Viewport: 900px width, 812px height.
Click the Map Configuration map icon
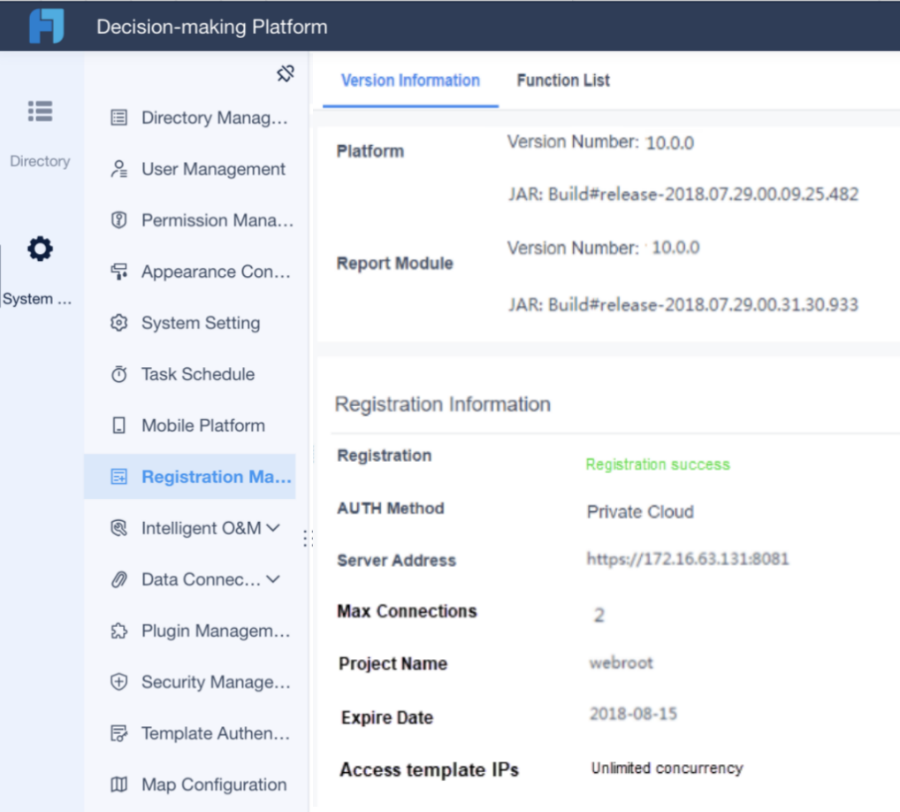118,785
